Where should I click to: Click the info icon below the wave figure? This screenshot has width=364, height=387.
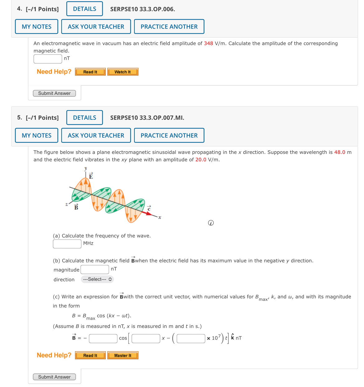[x=211, y=223]
